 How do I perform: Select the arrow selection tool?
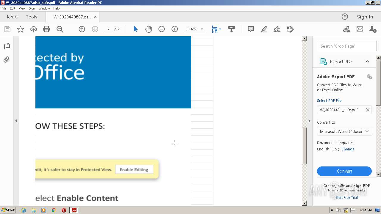tap(135, 29)
